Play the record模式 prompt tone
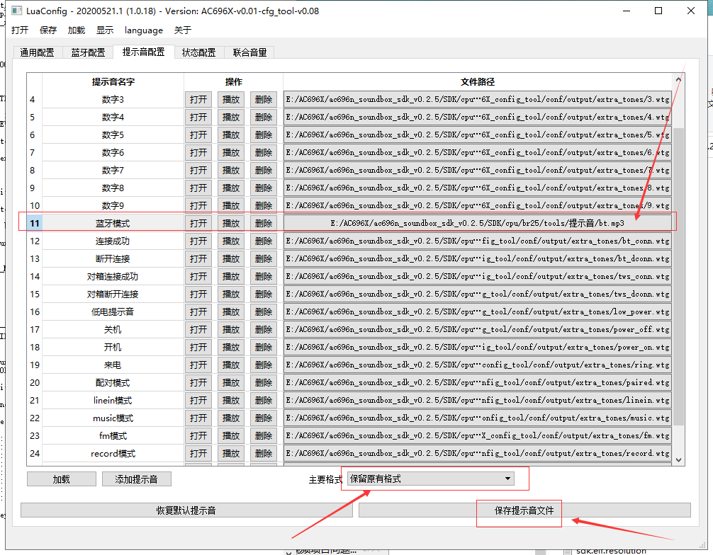This screenshot has width=713, height=555. 231,453
